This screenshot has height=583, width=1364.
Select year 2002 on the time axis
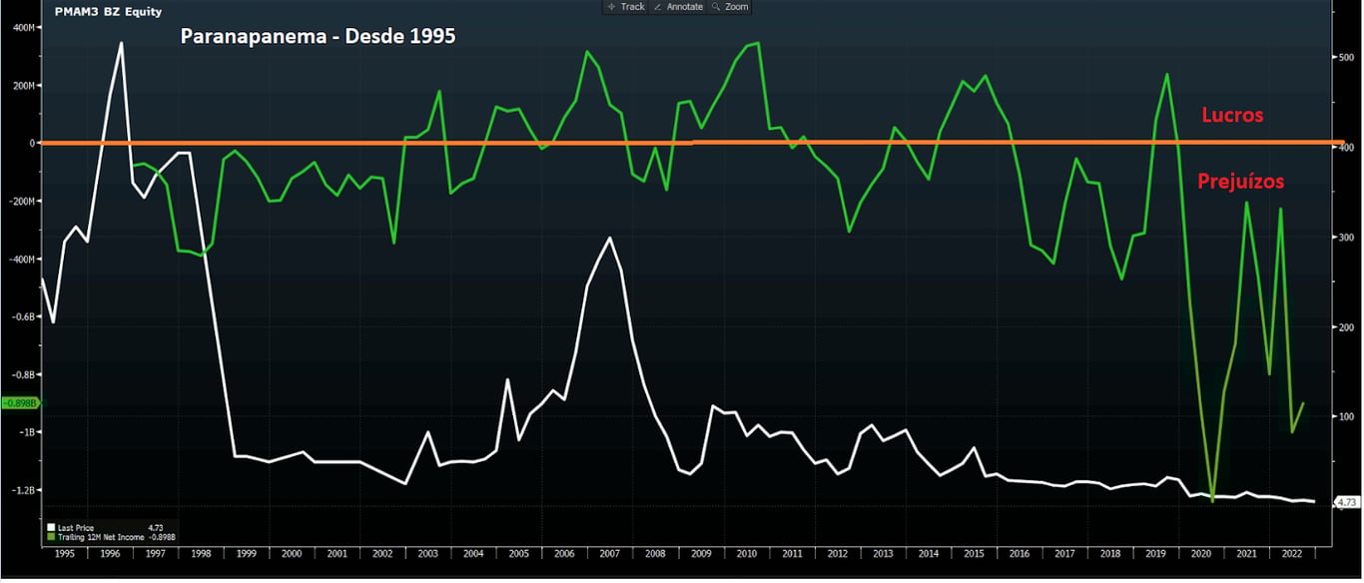click(x=382, y=552)
